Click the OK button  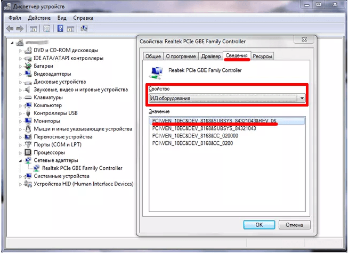tap(259, 225)
